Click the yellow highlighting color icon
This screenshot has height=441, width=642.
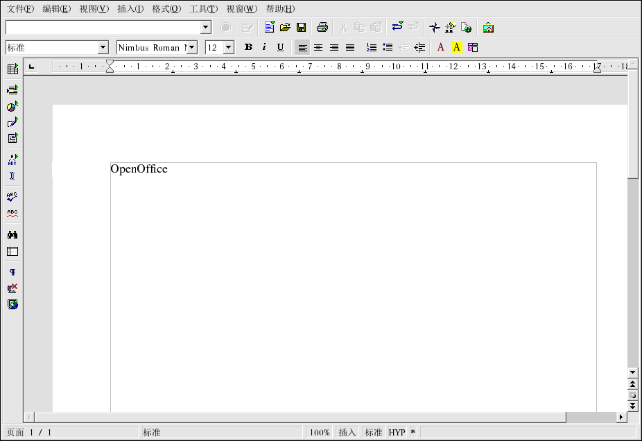coord(456,47)
